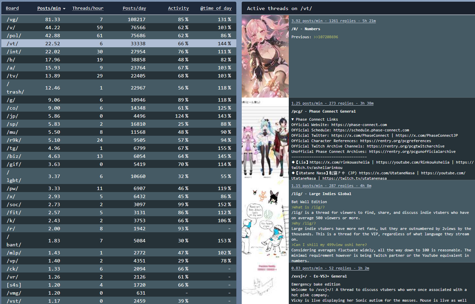
Task: Select the /jp/ board row
Action: click(119, 116)
